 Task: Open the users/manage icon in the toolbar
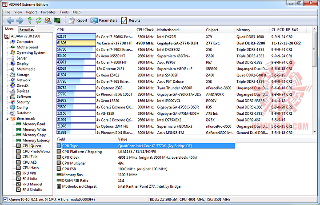48,20
